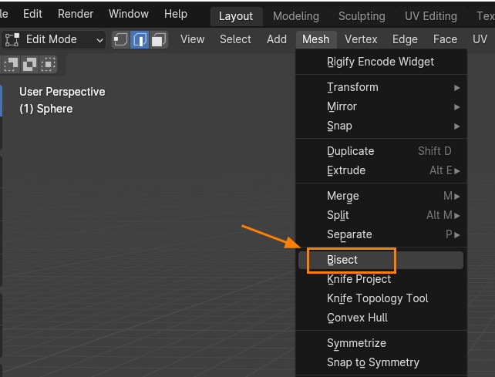This screenshot has width=495, height=377.
Task: Expand the Transform submenu
Action: pyautogui.click(x=381, y=87)
